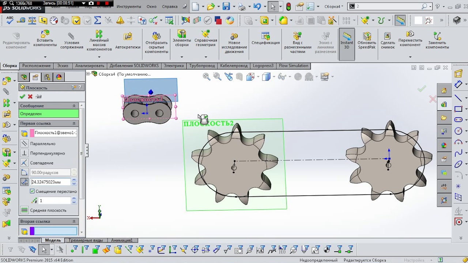Image resolution: width=468 pixels, height=263 pixels.
Task: Accept the plane with green checkmark
Action: [x=22, y=96]
